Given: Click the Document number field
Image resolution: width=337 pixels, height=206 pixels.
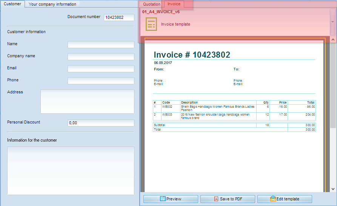Looking at the screenshot, I should click(119, 17).
